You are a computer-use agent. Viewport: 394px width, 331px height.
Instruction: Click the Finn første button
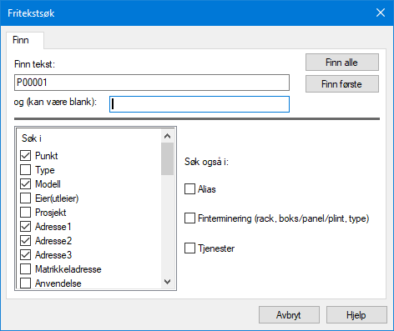pos(342,83)
